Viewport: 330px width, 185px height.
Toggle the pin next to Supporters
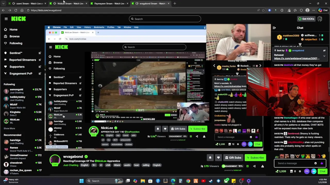(40, 67)
